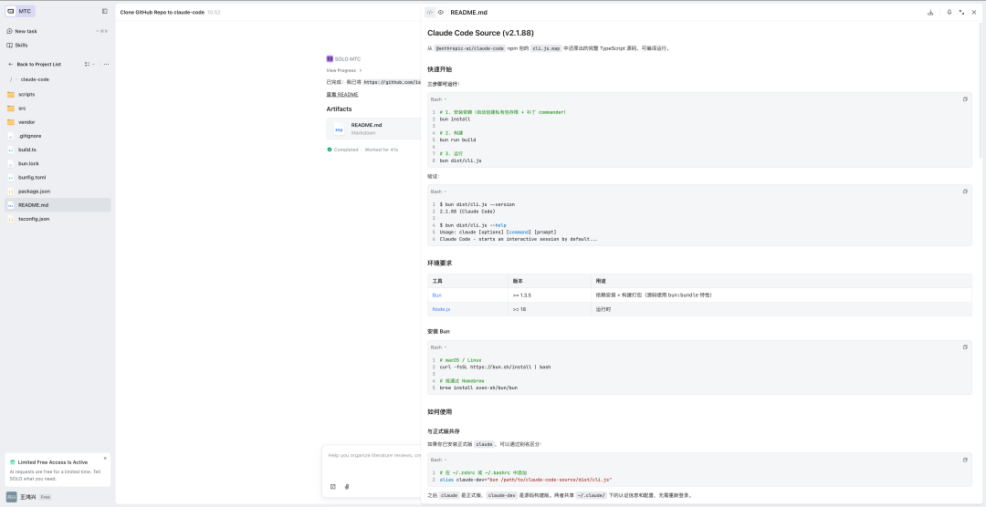This screenshot has width=986, height=507.
Task: Collapse the left sidebar panel
Action: click(x=104, y=12)
